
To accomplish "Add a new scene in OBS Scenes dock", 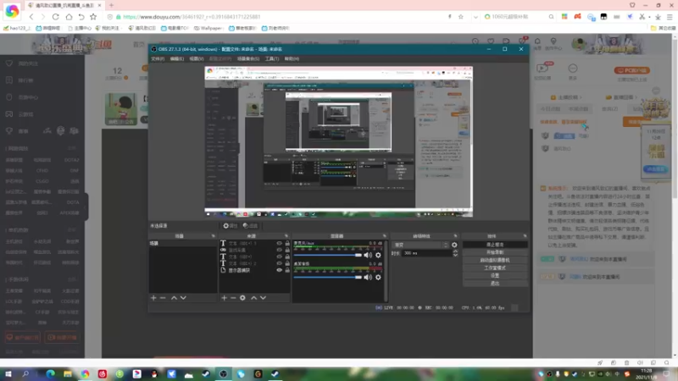I will click(153, 298).
